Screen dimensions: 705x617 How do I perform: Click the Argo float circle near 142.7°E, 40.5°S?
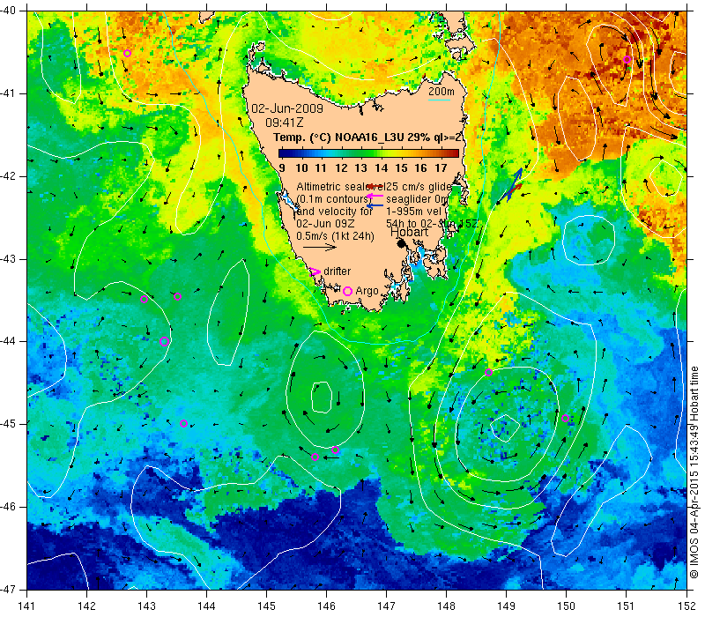tap(127, 54)
